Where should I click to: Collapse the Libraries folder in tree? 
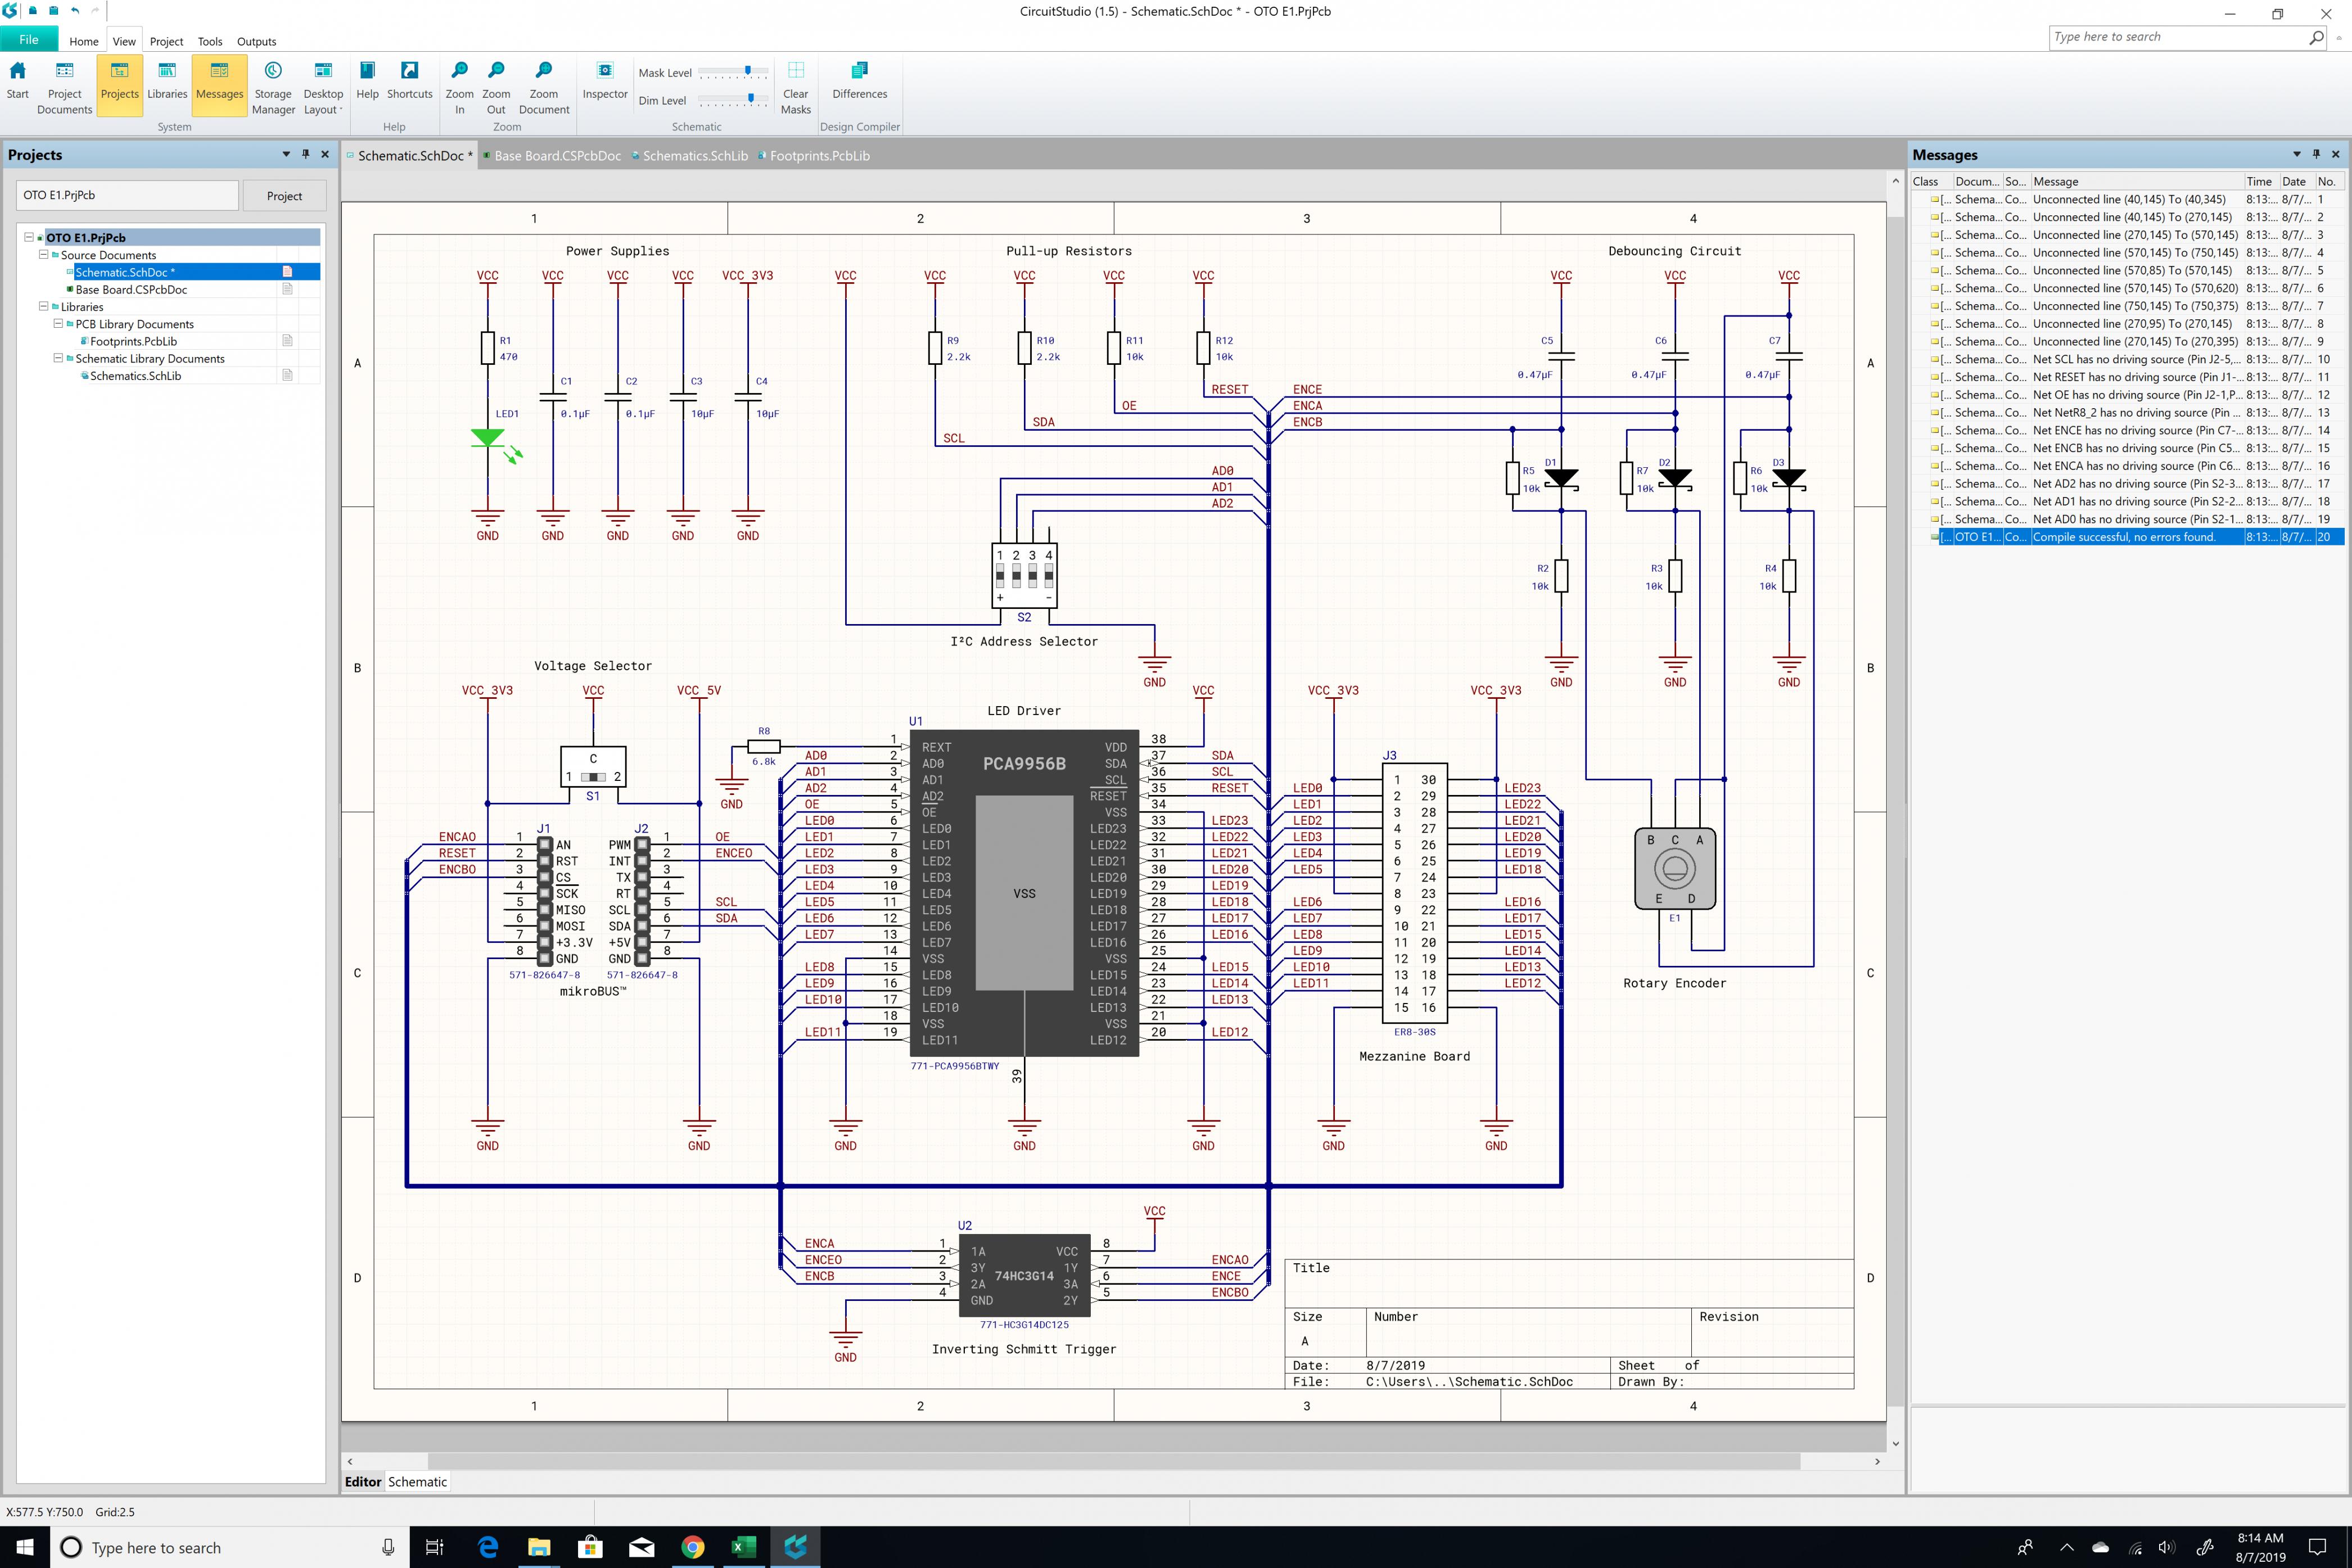43,306
